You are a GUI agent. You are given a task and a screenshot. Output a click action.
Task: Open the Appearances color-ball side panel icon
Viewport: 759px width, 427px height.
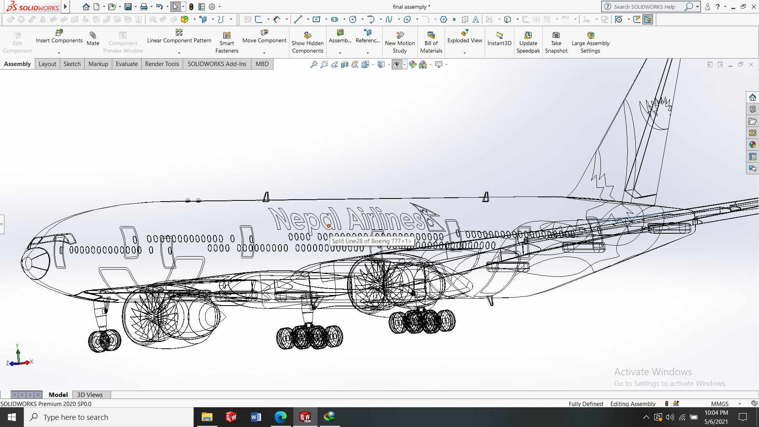[x=752, y=145]
